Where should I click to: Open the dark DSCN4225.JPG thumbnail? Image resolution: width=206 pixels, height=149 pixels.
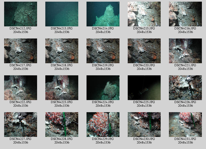144,88
